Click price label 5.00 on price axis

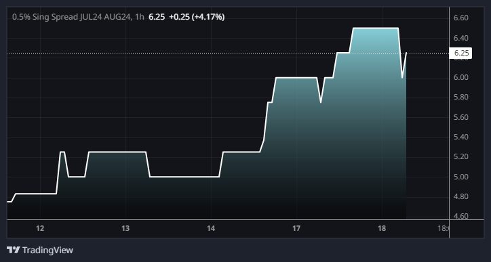pyautogui.click(x=461, y=177)
